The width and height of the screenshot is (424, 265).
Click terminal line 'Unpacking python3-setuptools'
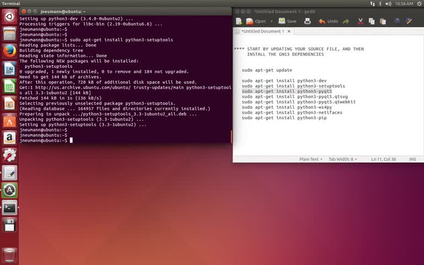pos(81,119)
